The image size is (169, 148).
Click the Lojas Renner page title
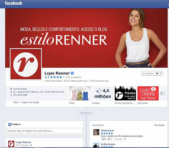(57, 73)
